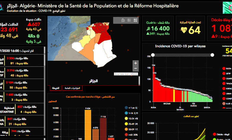Click the Guéris 16 400 indicator
The image size is (232, 140).
pos(158,28)
